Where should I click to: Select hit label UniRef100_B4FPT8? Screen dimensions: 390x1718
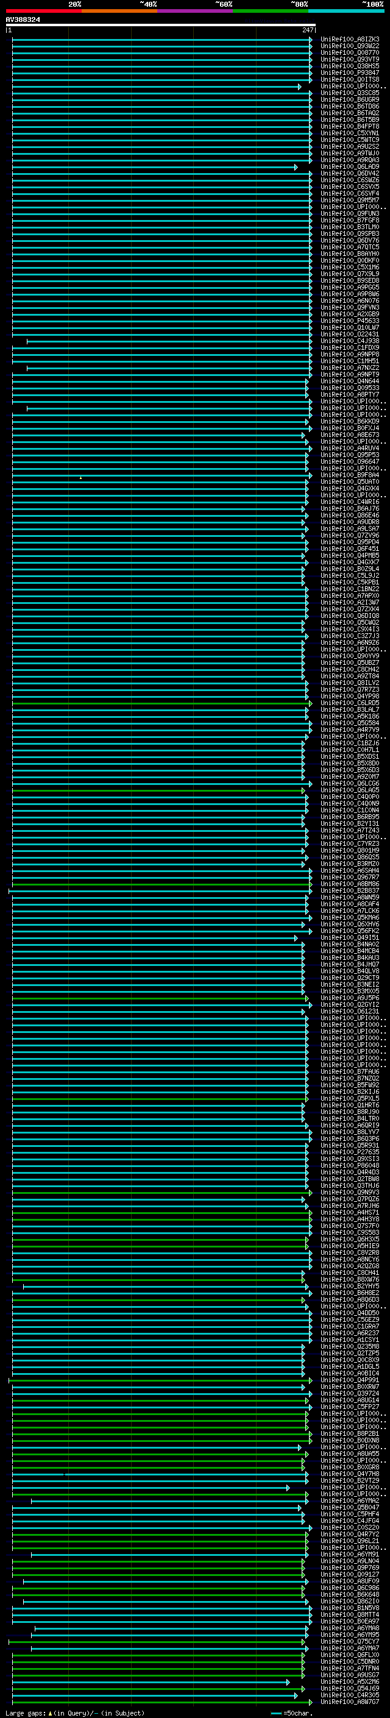pos(349,127)
